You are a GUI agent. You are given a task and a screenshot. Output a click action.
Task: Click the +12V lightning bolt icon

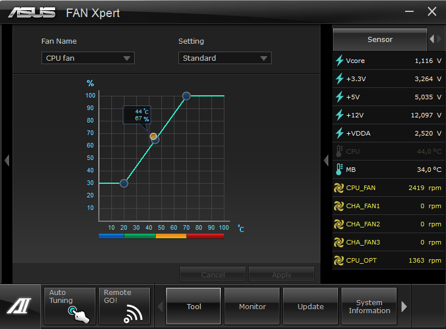[x=339, y=115]
